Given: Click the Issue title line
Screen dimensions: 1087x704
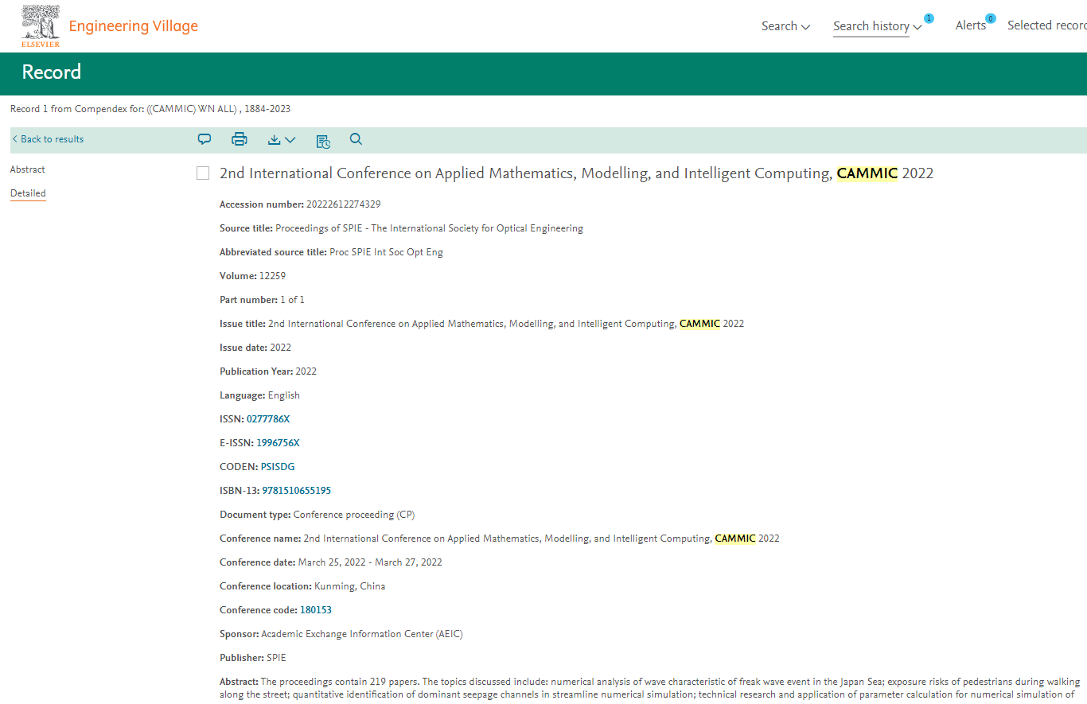Looking at the screenshot, I should pyautogui.click(x=481, y=324).
